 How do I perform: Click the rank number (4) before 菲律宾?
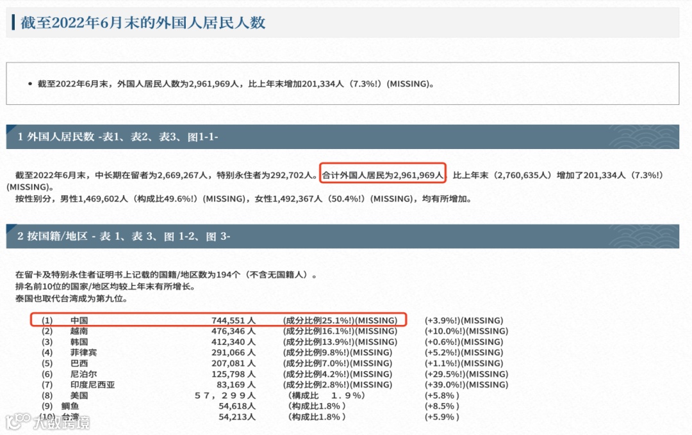pos(47,352)
